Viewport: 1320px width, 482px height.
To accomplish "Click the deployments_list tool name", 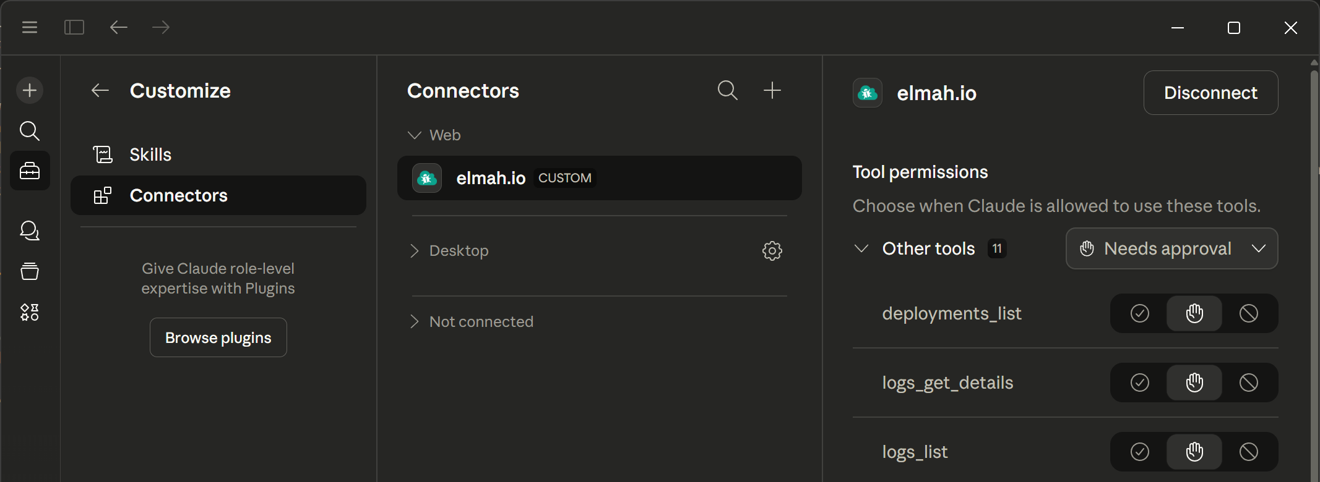I will pyautogui.click(x=952, y=313).
